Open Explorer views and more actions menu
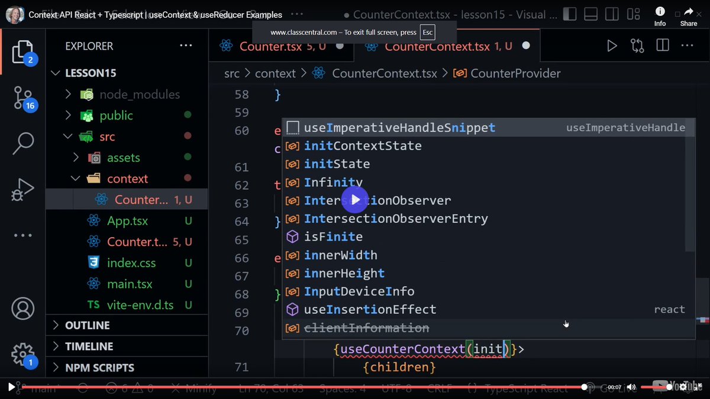Screen dimensions: 710x399 click(186, 46)
